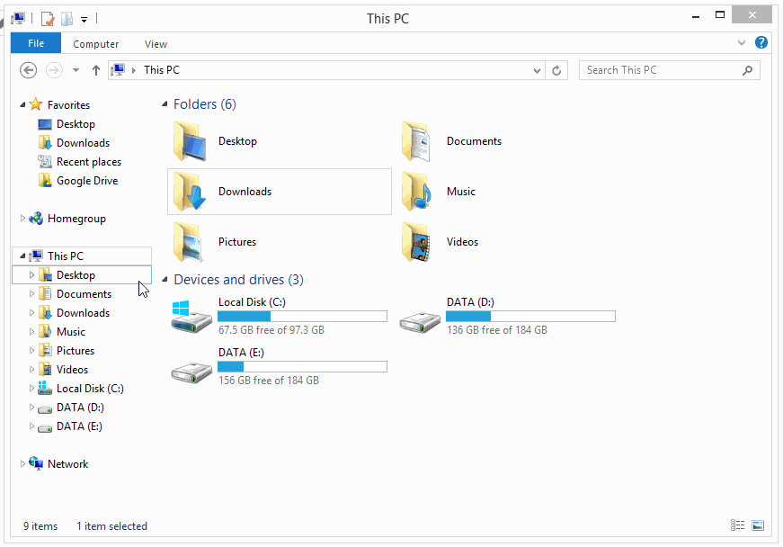Collapse the This PC tree node
Screen dimensions: 783x547
coord(22,256)
